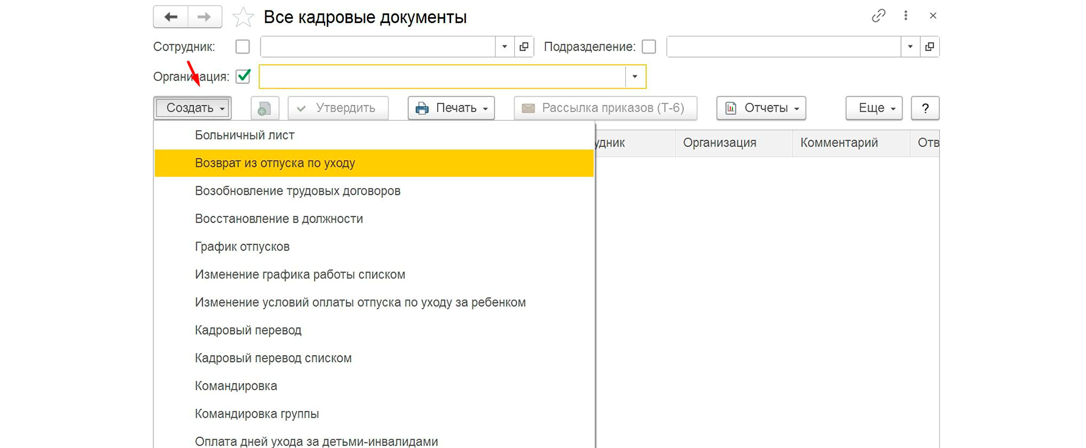This screenshot has width=1086, height=448.
Task: Click Рассылка приказов (Т-6) button
Action: tap(605, 108)
